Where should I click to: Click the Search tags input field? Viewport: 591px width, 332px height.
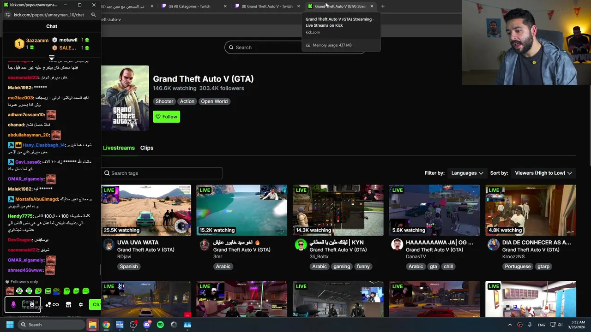click(x=162, y=173)
